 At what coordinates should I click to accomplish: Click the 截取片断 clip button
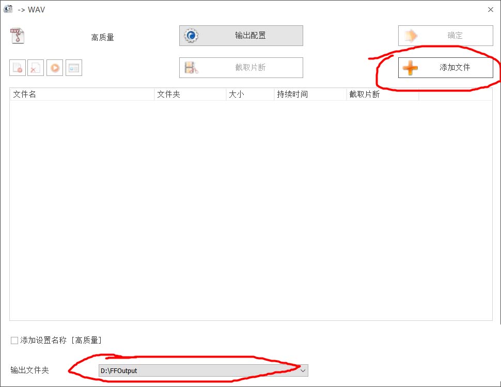pyautogui.click(x=241, y=68)
